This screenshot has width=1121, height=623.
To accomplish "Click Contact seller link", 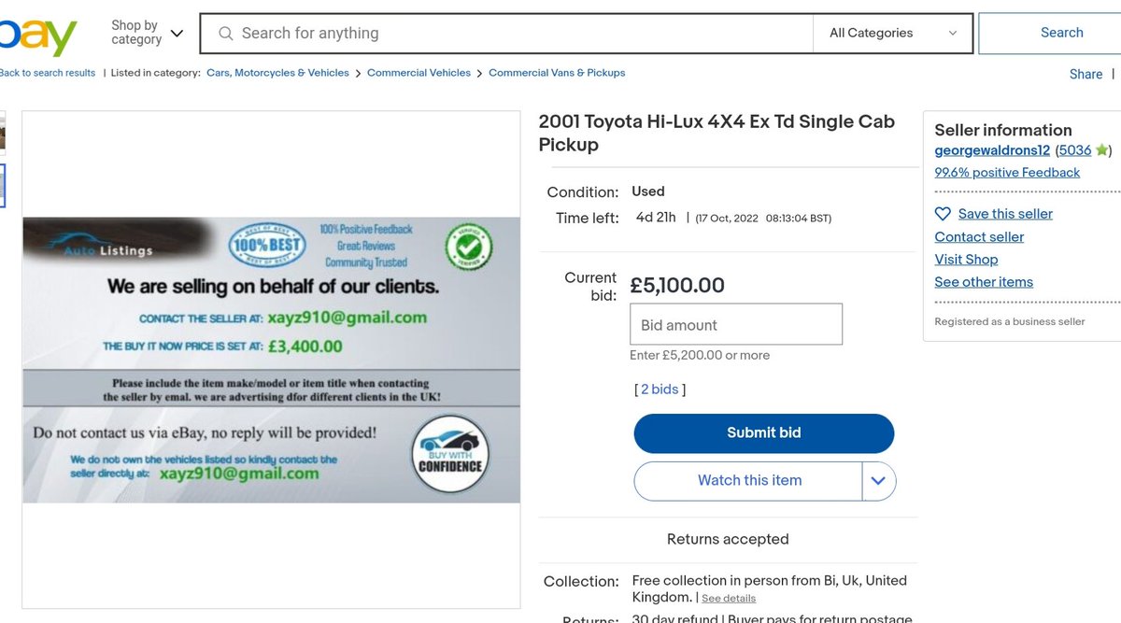I will [979, 237].
